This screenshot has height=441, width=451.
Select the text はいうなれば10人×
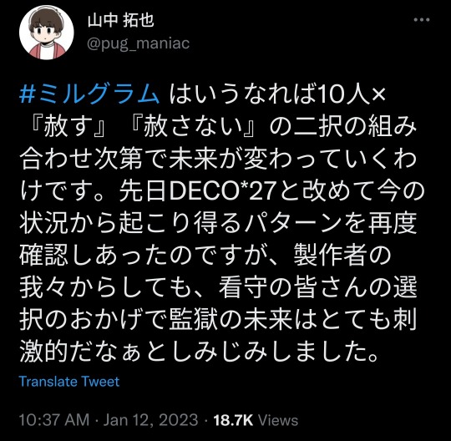[x=277, y=94]
